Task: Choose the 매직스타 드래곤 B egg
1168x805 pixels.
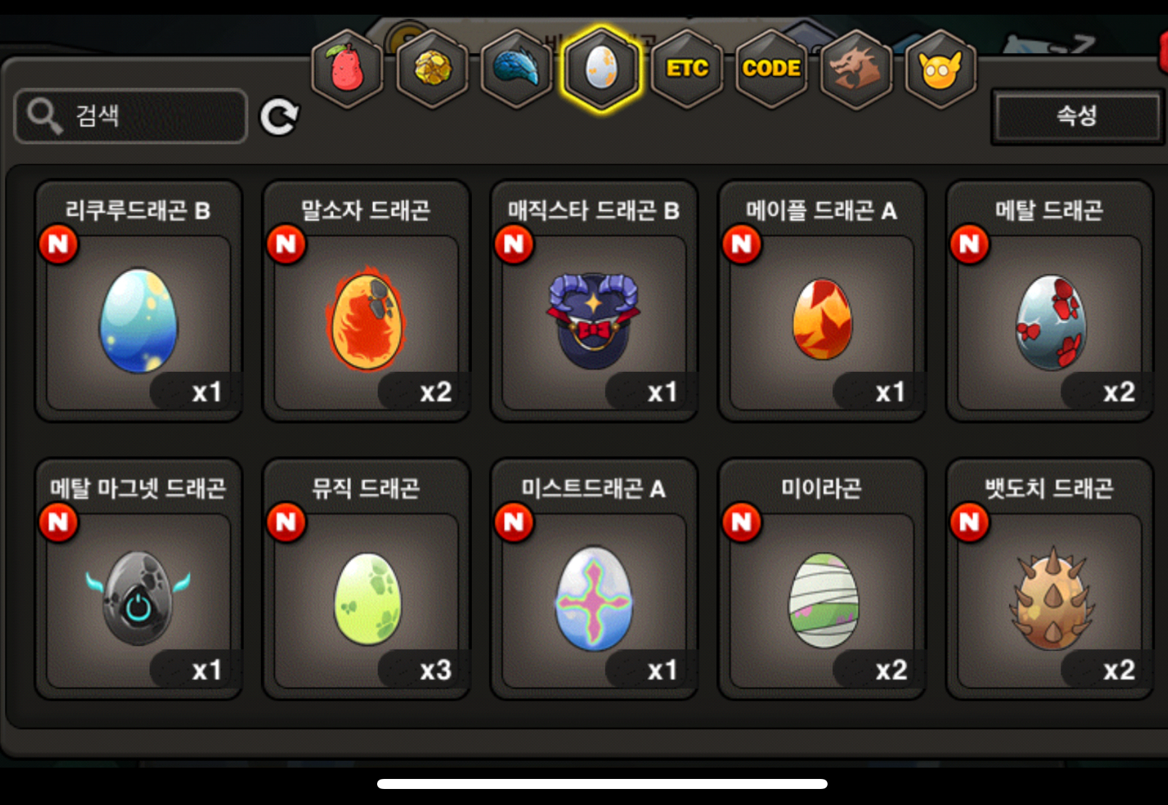Action: click(594, 301)
